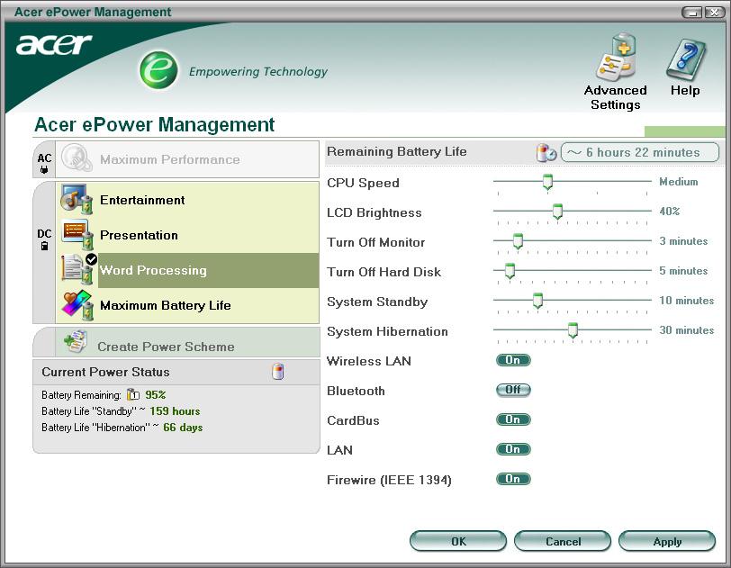731x568 pixels.
Task: Click the Create Power Scheme icon
Action: pos(76,342)
